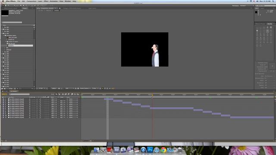Open the Layer menu
Screen dimensions: 276x155
40,1
